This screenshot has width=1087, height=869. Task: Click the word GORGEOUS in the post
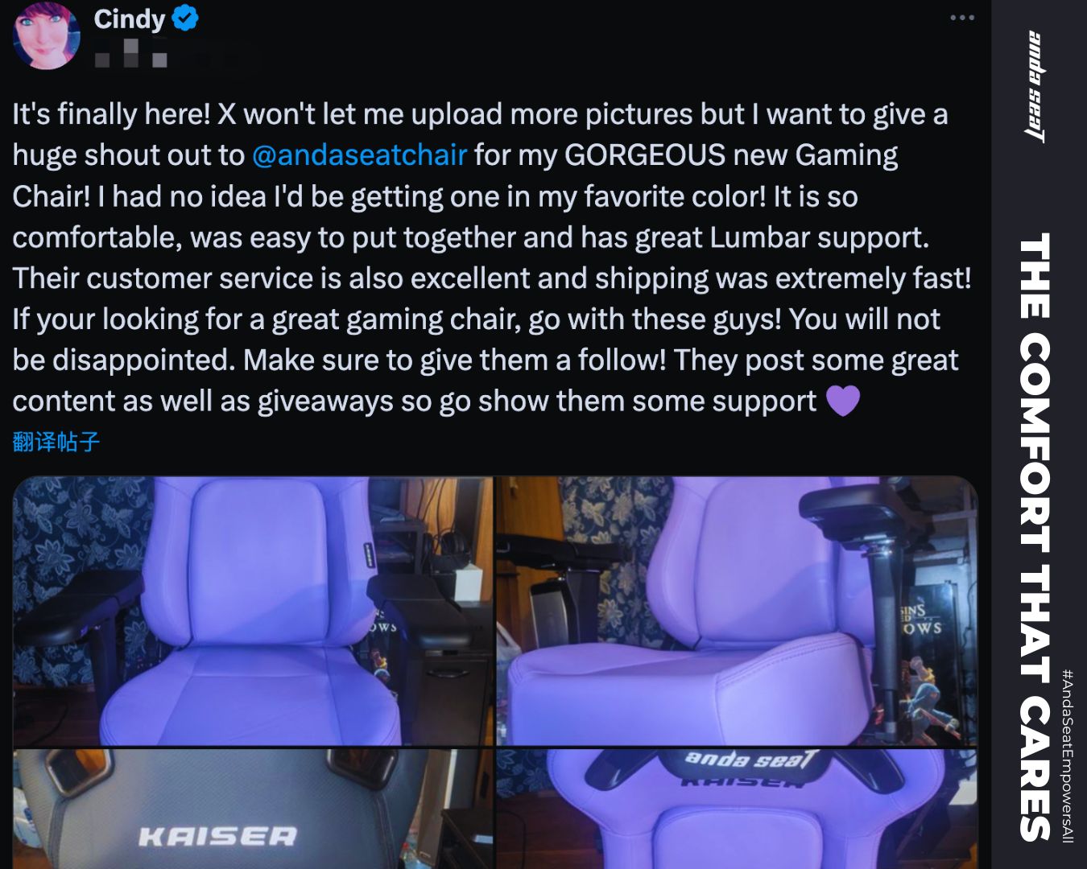coord(645,154)
